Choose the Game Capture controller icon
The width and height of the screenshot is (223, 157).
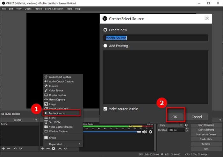(46, 99)
